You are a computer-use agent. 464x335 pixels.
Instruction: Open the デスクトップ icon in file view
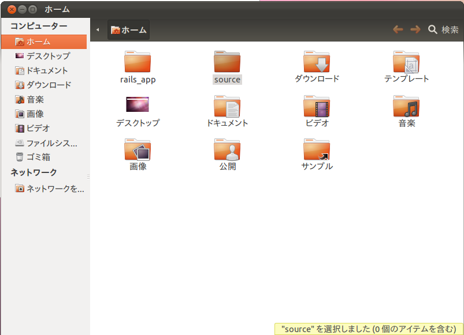[x=138, y=104]
